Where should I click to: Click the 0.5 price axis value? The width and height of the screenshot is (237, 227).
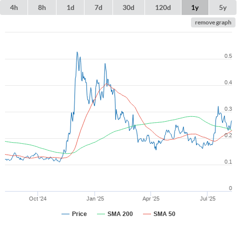(228, 56)
